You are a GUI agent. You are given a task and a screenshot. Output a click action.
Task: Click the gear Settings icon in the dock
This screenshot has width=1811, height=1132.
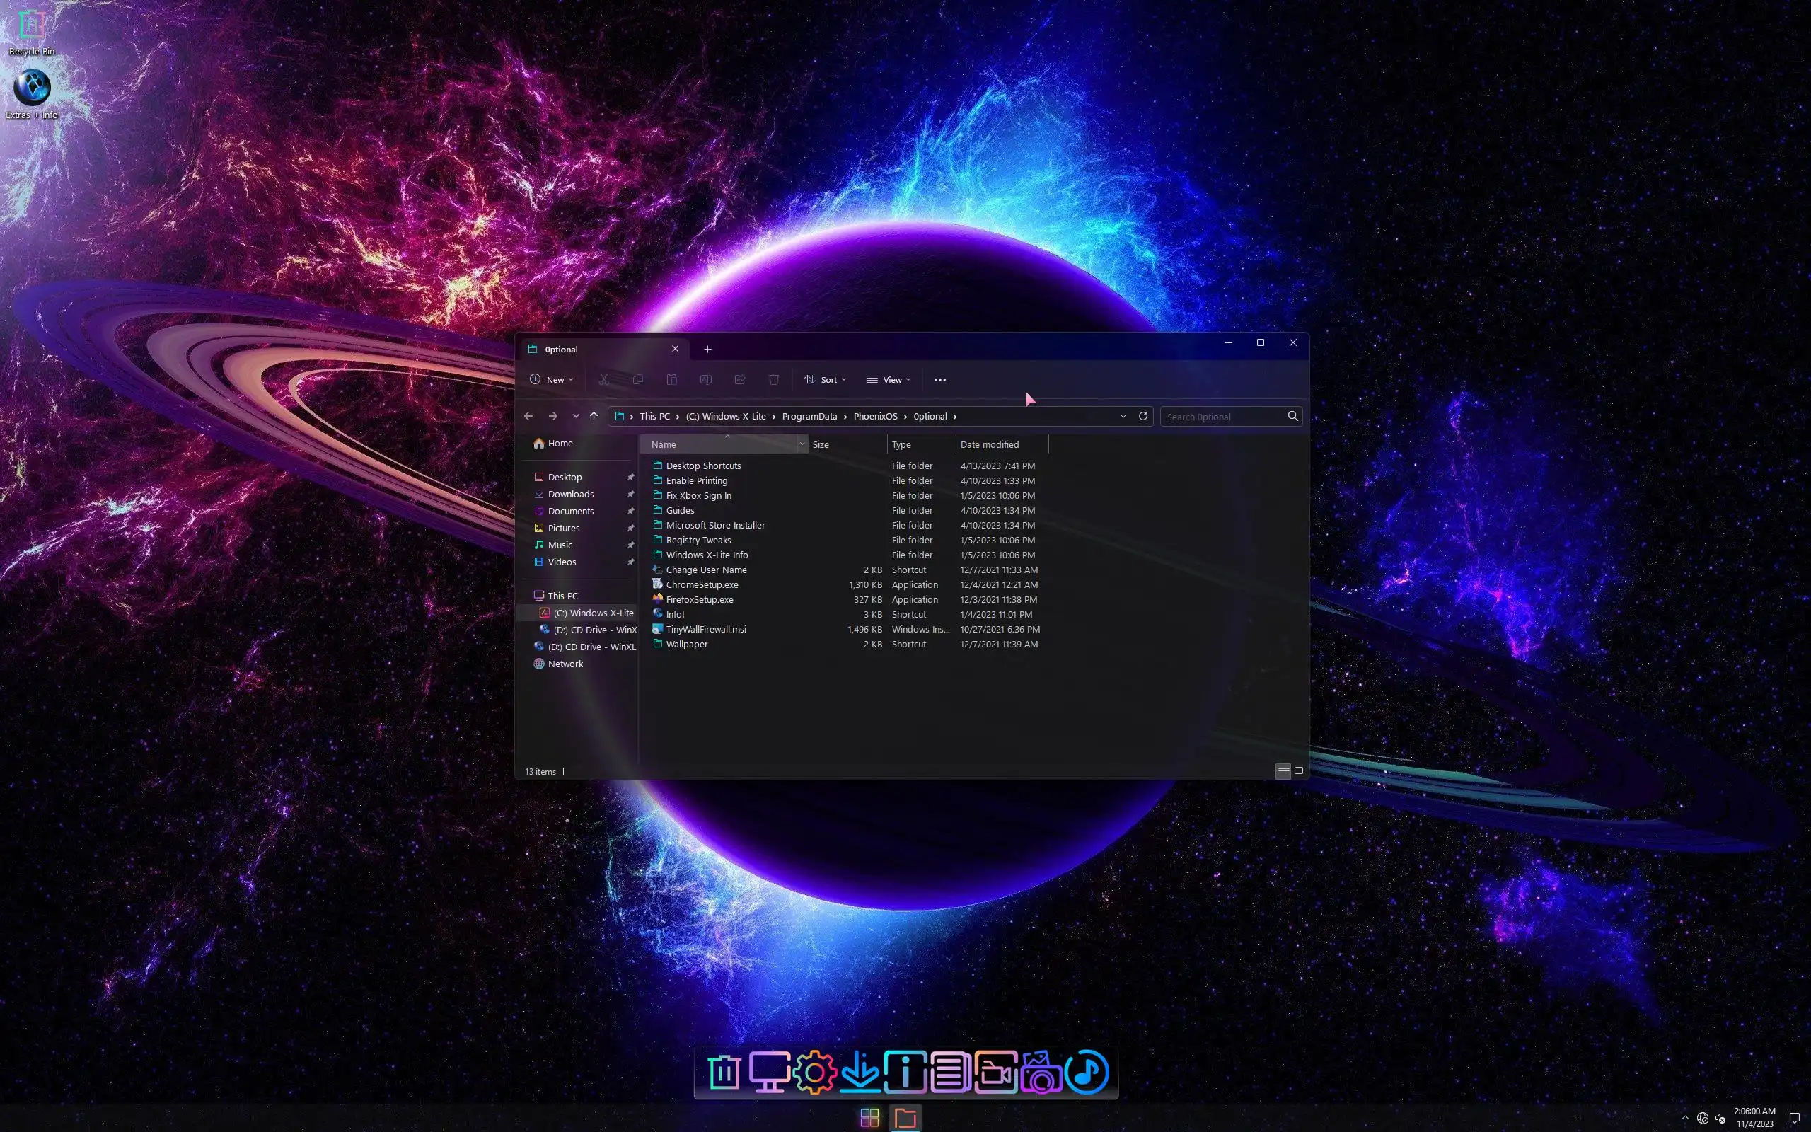(x=814, y=1072)
